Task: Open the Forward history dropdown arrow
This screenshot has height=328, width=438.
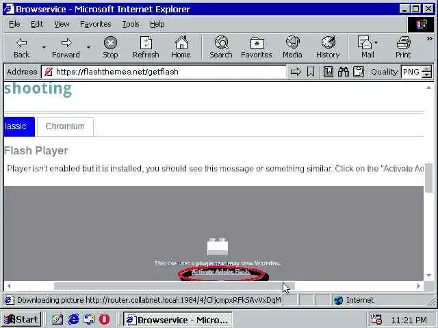Action: coord(88,47)
